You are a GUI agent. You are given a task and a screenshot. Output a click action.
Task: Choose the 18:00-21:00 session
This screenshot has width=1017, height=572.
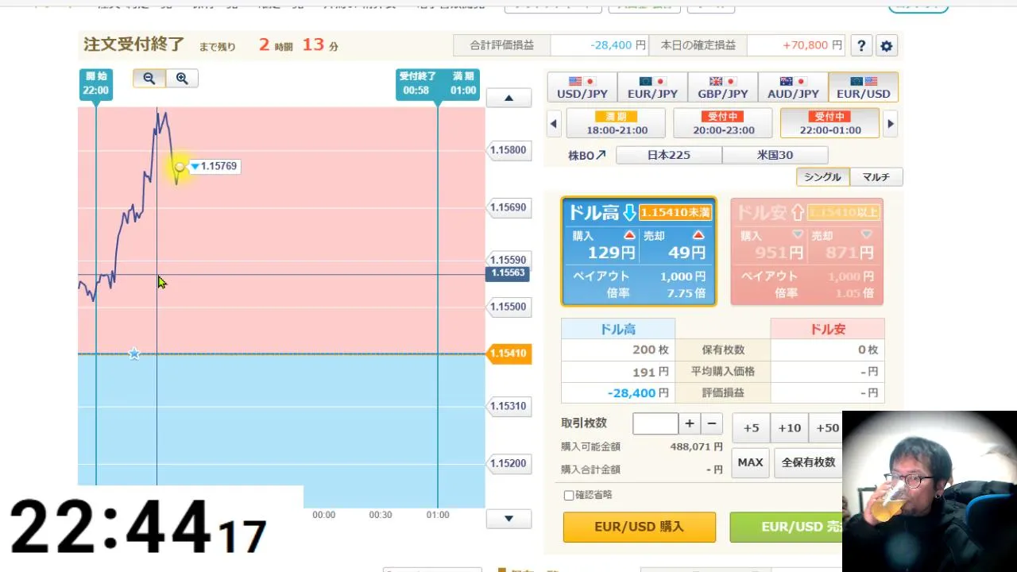click(x=617, y=123)
